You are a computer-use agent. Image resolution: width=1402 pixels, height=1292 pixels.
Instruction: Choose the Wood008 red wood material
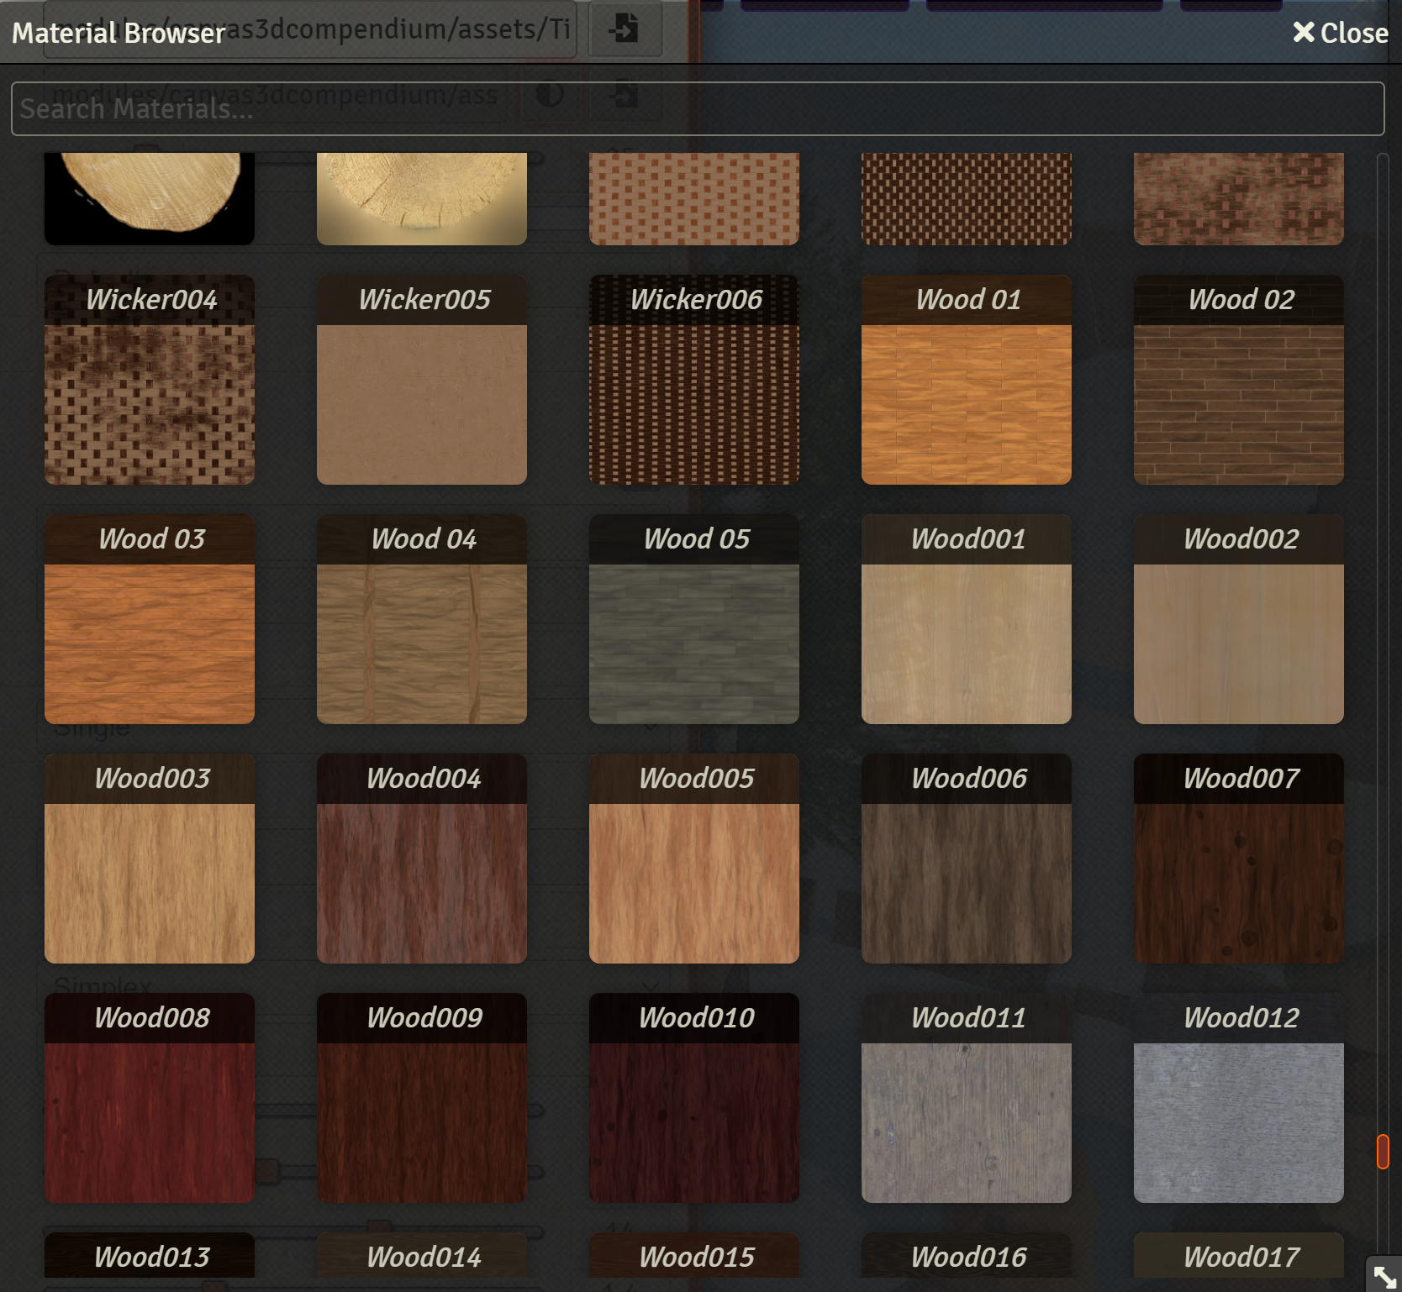pyautogui.click(x=150, y=1098)
